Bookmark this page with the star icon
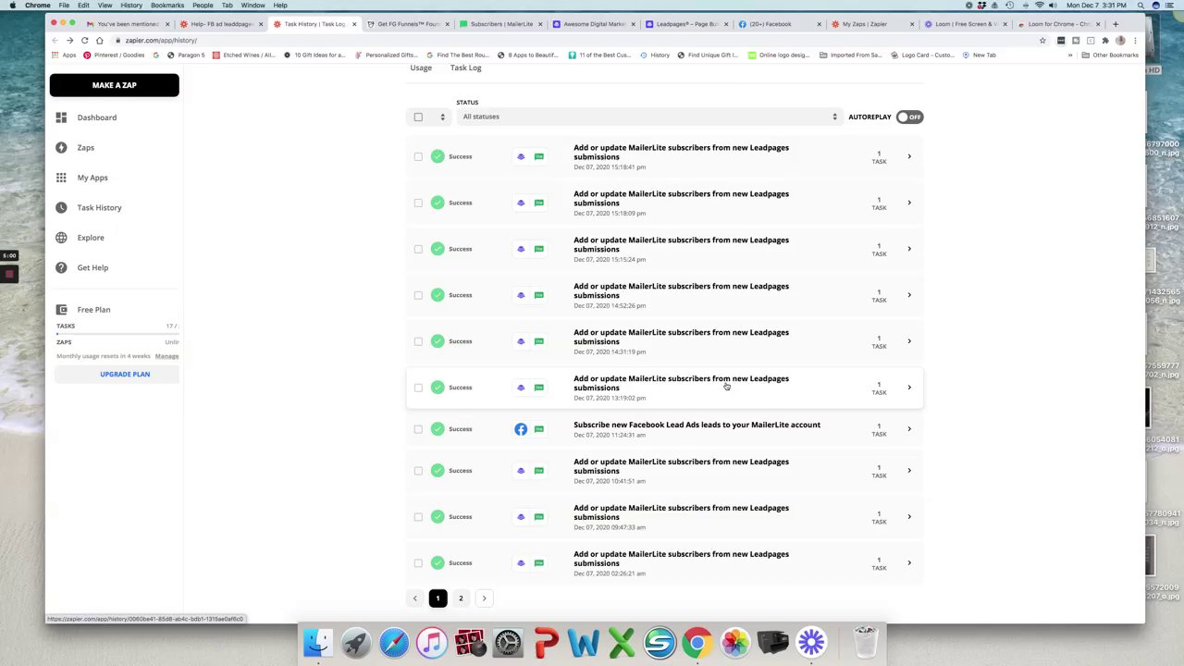 [x=1042, y=41]
